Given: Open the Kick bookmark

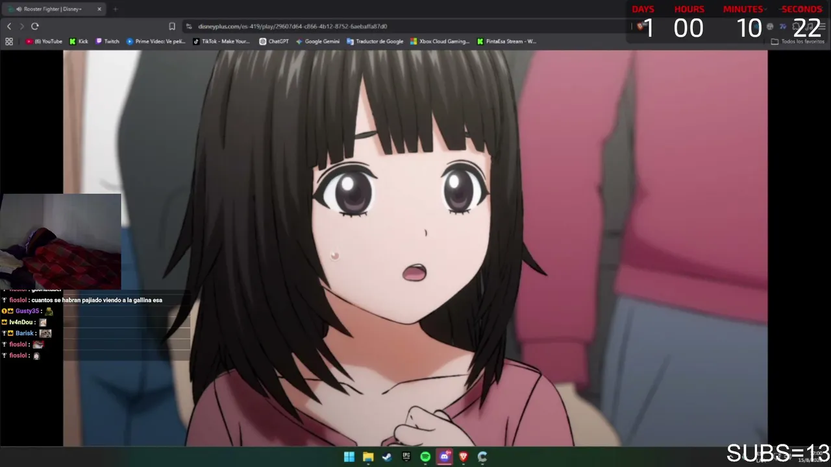Looking at the screenshot, I should click(79, 42).
